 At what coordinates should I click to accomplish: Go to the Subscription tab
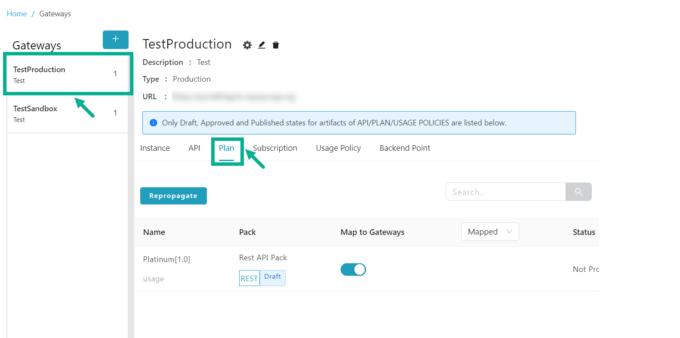tap(275, 148)
